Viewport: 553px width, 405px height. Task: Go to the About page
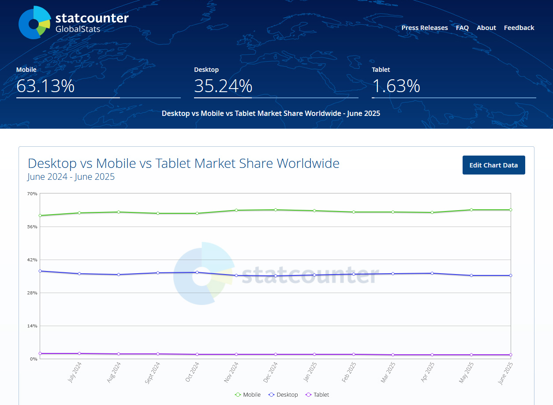[486, 28]
